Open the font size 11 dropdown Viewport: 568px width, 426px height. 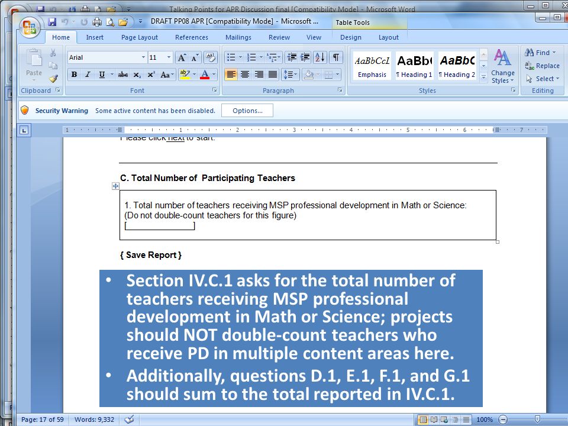pos(169,57)
